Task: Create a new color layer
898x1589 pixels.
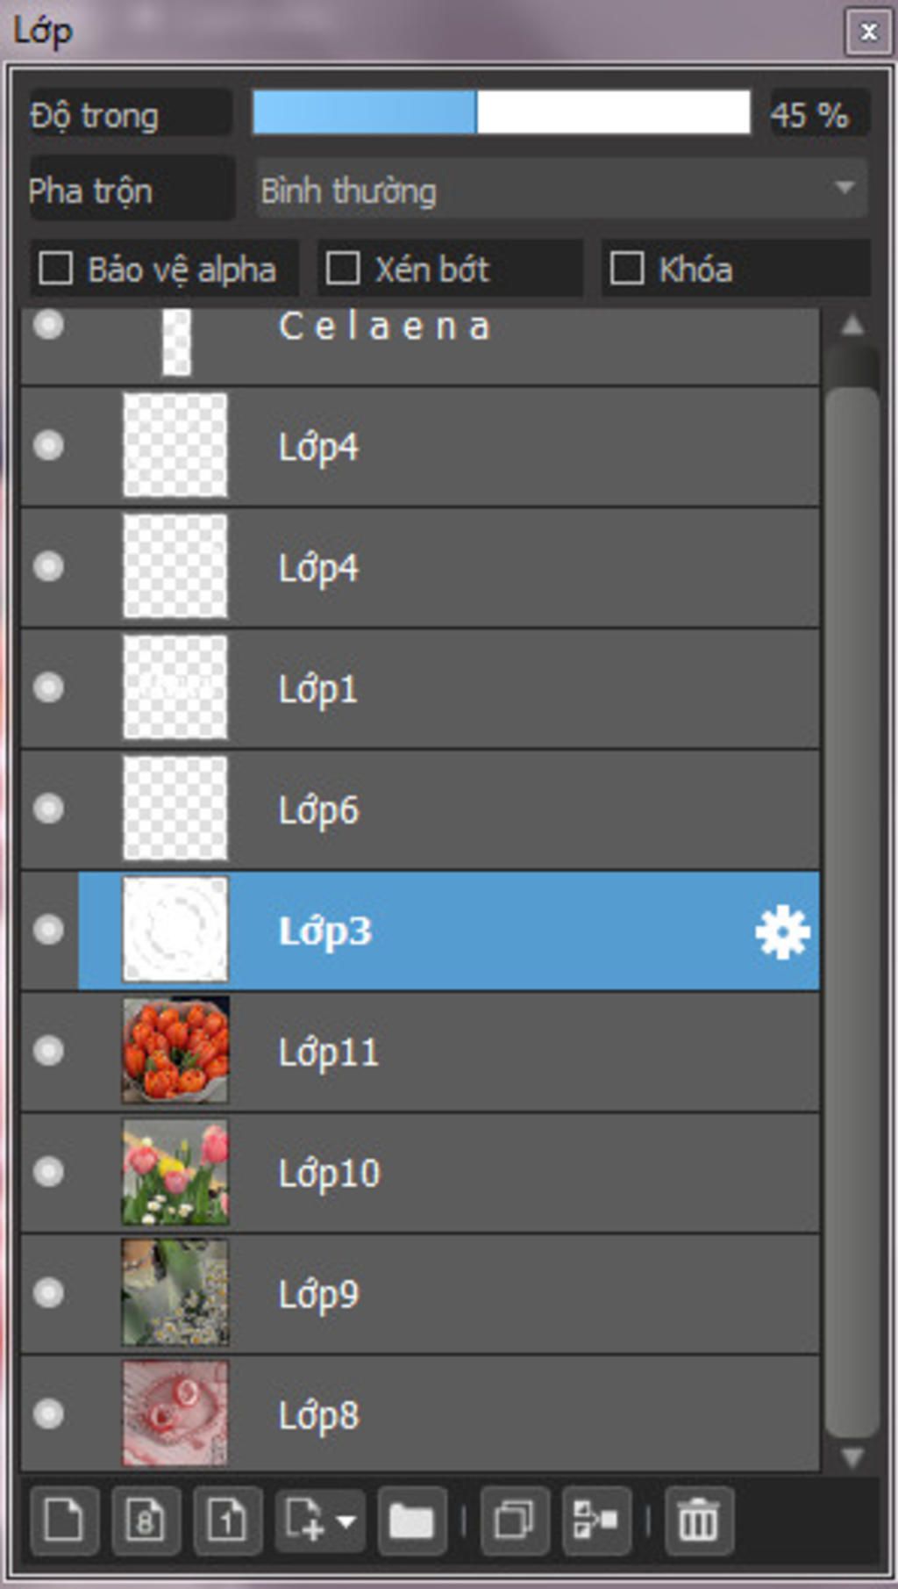Action: coord(64,1521)
